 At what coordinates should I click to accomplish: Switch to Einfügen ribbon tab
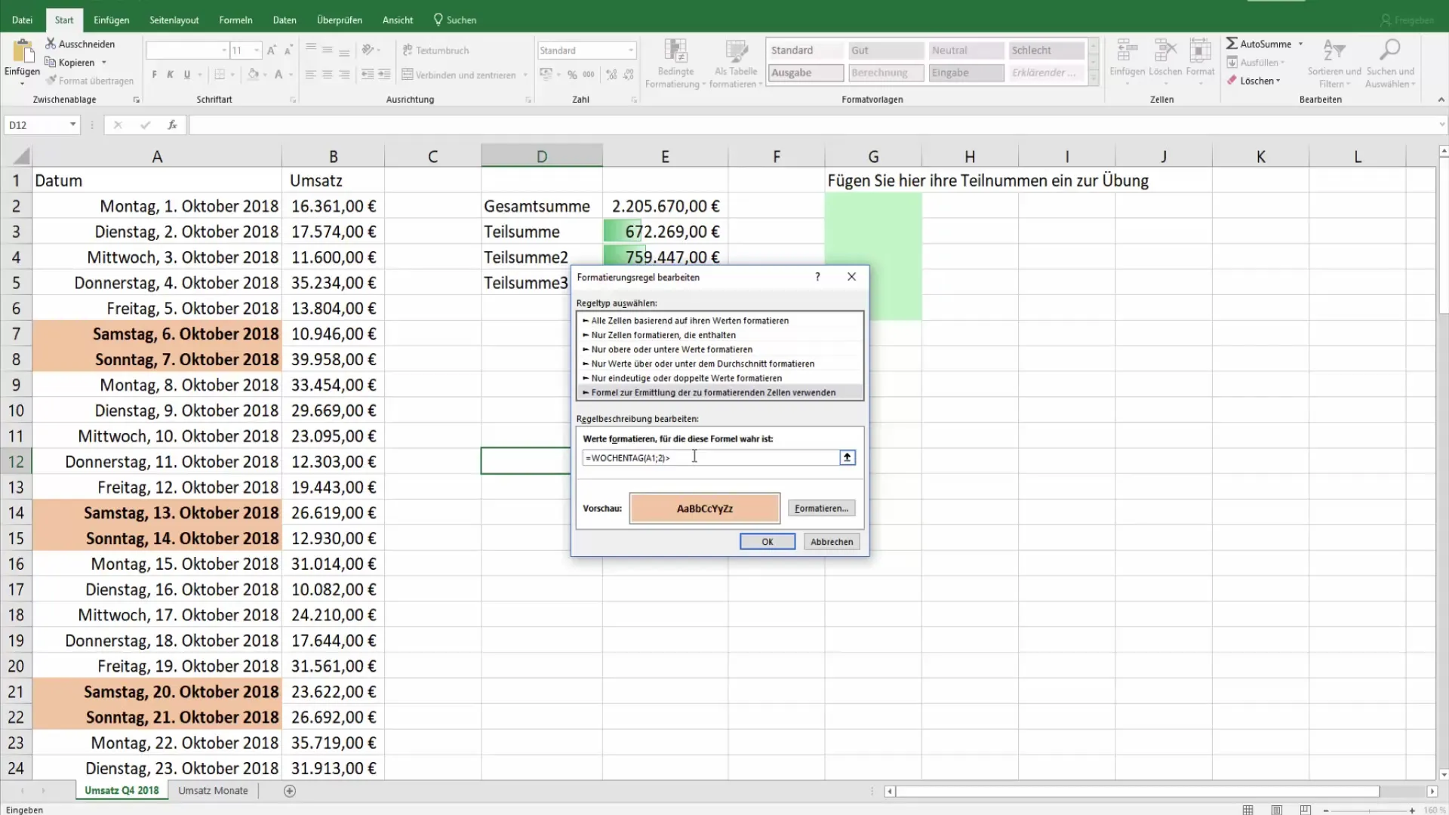point(112,20)
